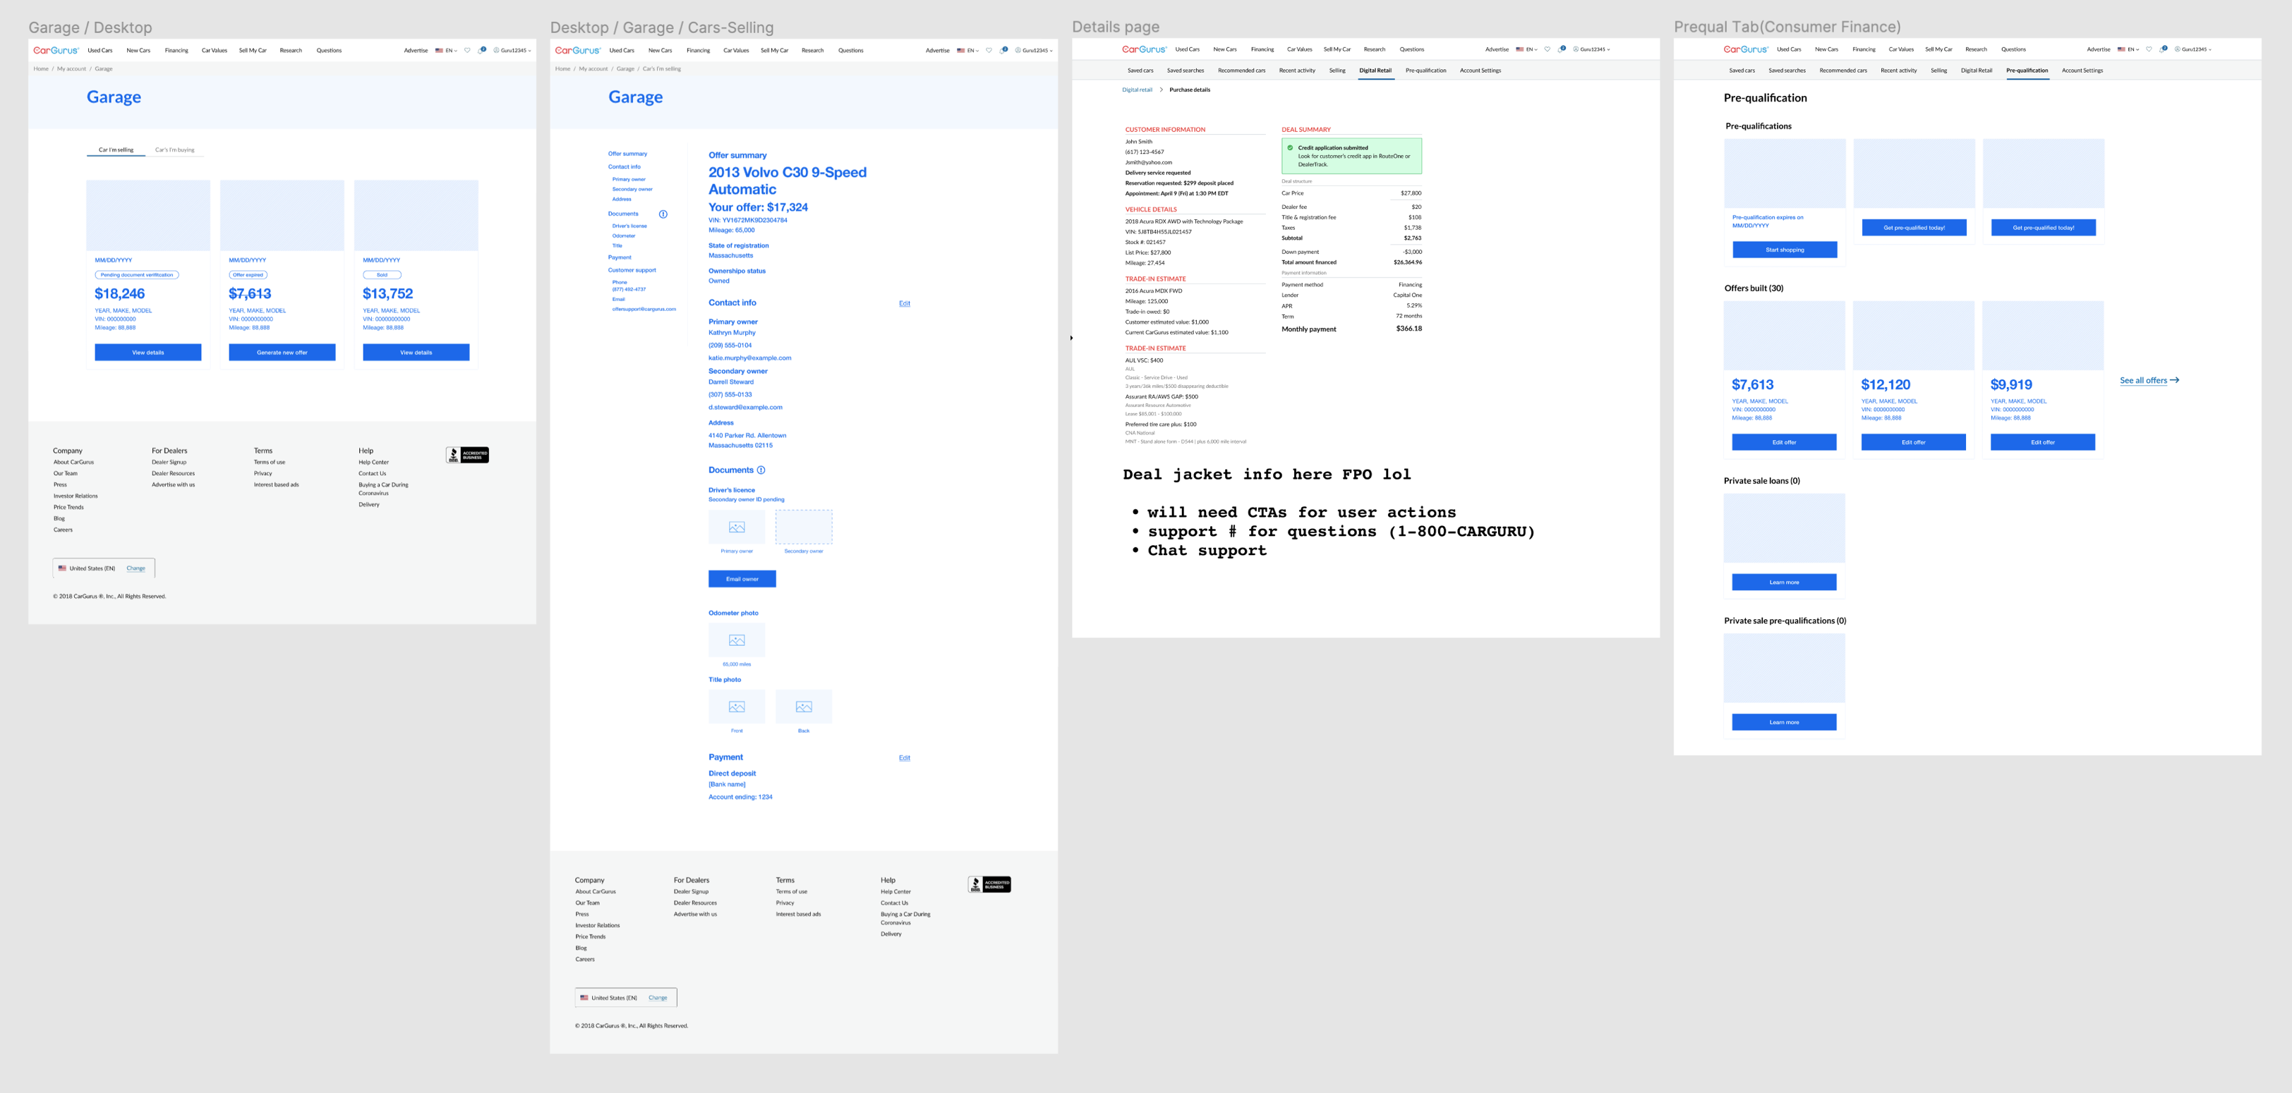Click View details on $13,752 card
The image size is (2292, 1093).
[x=416, y=353]
